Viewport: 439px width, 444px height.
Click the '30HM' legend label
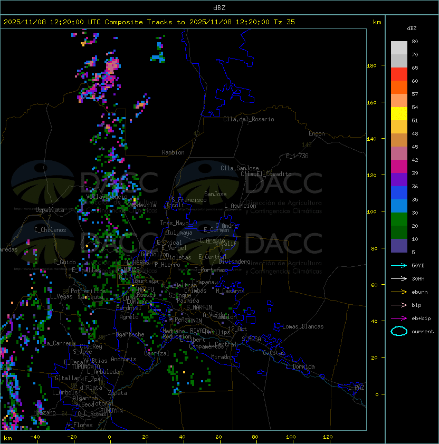(x=418, y=279)
